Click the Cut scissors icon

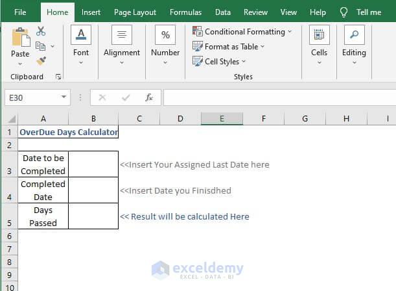point(41,31)
